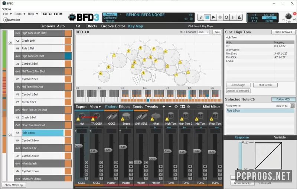
Task: Click the Show Grooves button
Action: (x=283, y=32)
